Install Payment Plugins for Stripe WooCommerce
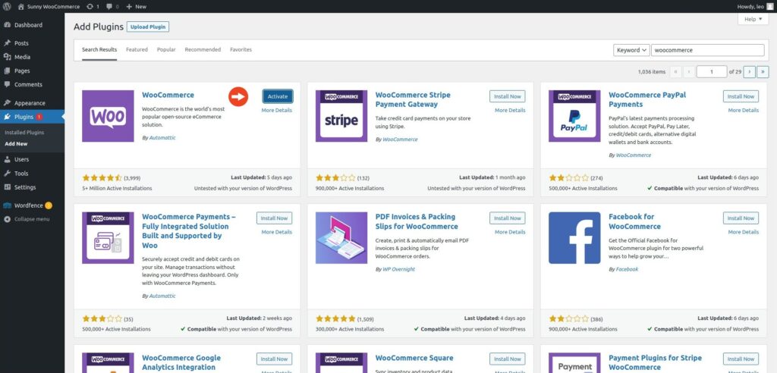 click(x=741, y=359)
